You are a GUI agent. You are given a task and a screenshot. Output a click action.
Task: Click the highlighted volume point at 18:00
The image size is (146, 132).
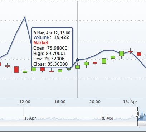pos(77,60)
